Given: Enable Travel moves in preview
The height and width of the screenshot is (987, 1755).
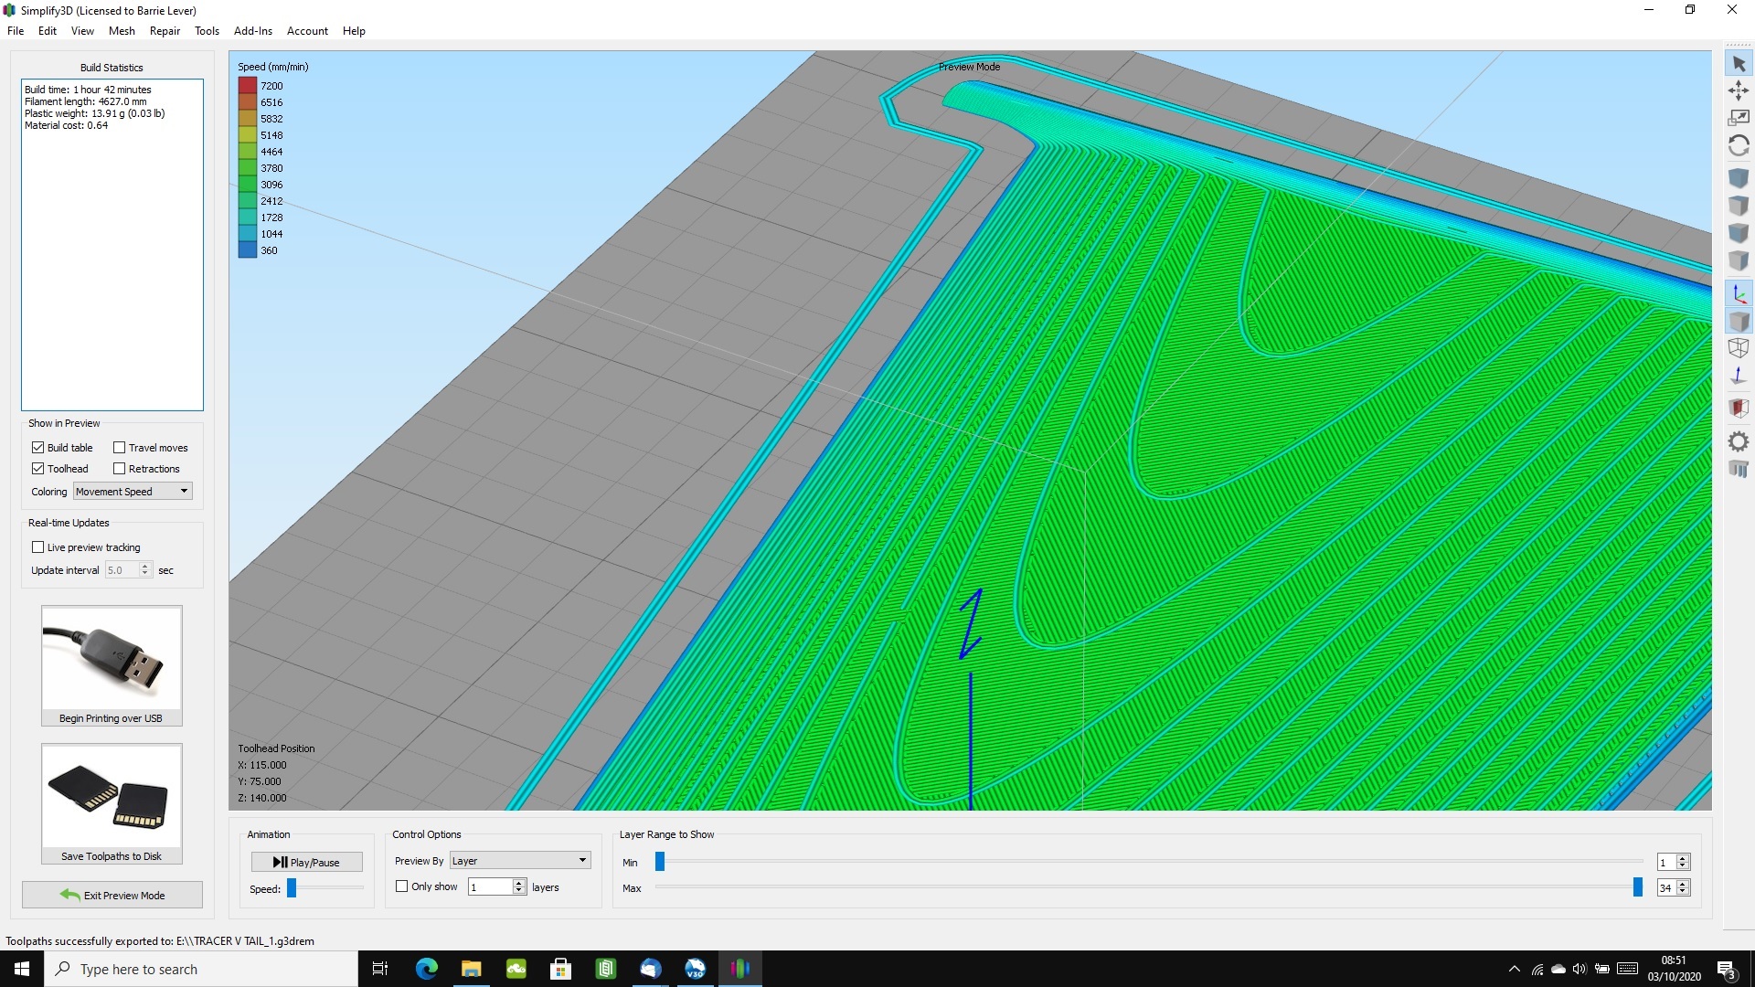Looking at the screenshot, I should click(x=120, y=448).
